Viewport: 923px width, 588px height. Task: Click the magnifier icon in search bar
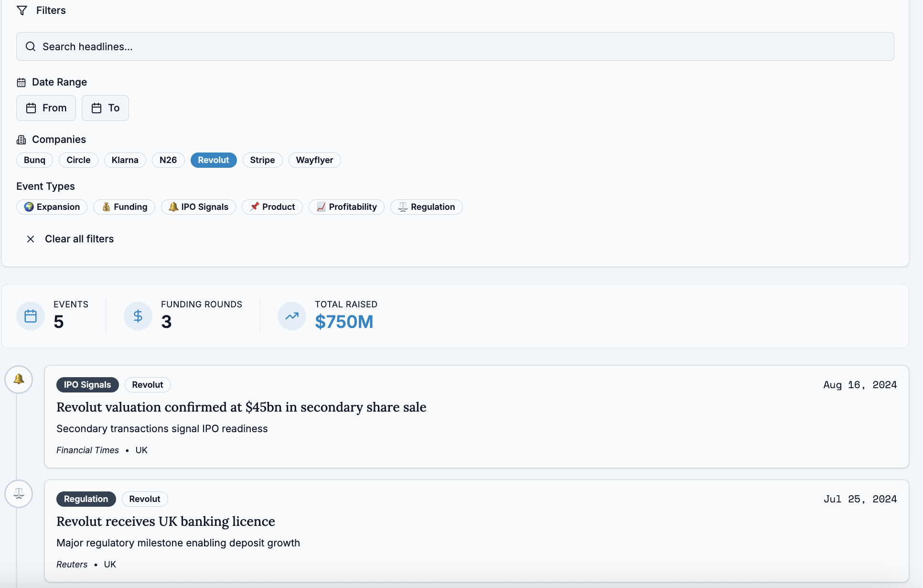pyautogui.click(x=31, y=46)
